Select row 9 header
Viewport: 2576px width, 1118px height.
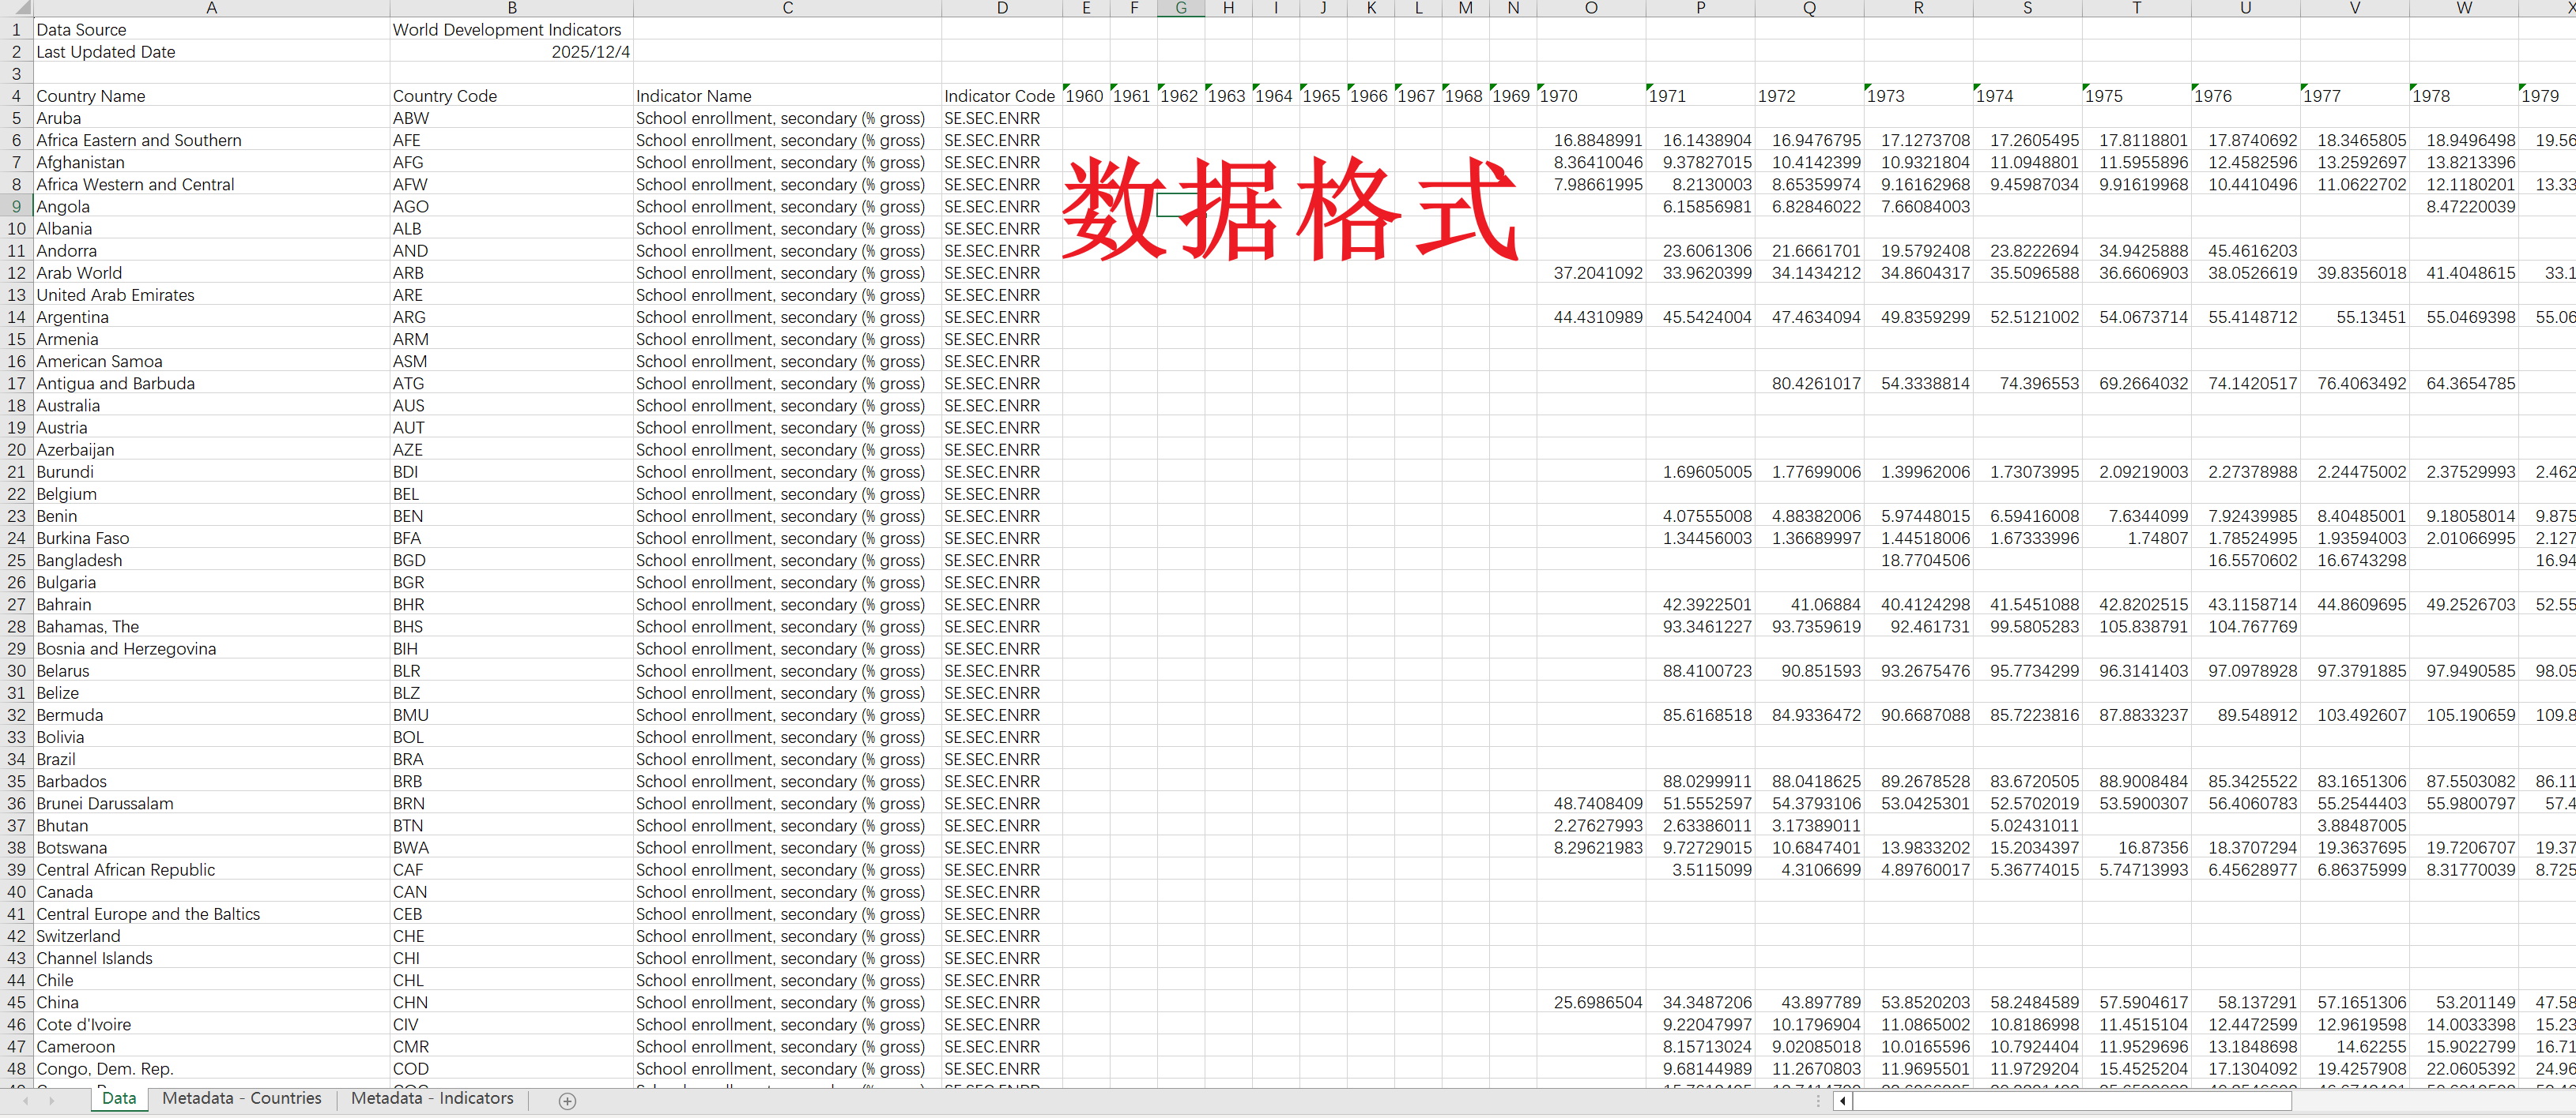(16, 207)
